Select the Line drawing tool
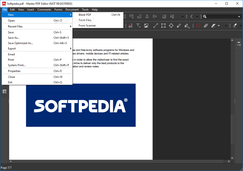Screen dimensions: 243x171 click(156, 26)
